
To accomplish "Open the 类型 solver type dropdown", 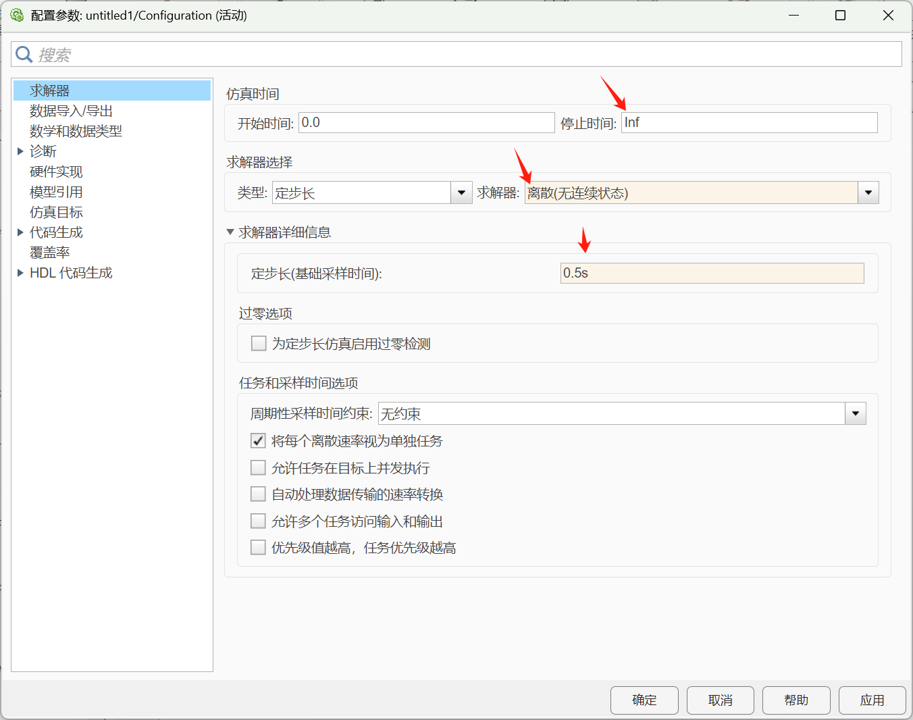I will click(372, 192).
